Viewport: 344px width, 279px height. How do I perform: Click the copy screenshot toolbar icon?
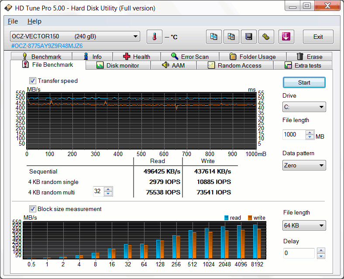coord(231,37)
